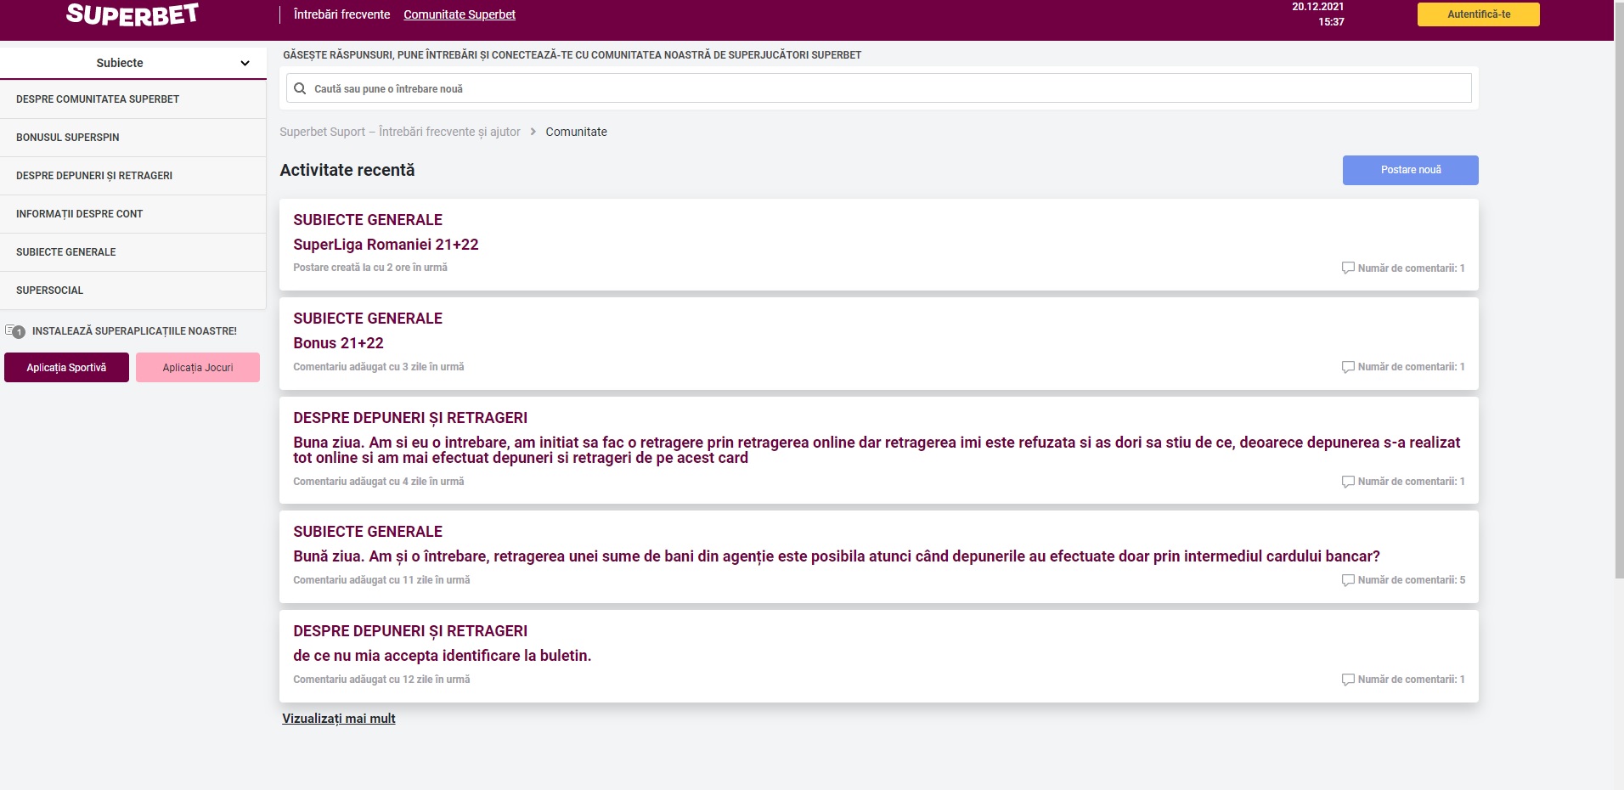Open Aplicația Jocuri download button
1624x790 pixels.
[x=198, y=368]
